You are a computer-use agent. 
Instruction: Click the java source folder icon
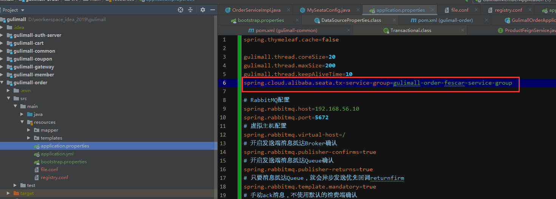[x=30, y=114]
